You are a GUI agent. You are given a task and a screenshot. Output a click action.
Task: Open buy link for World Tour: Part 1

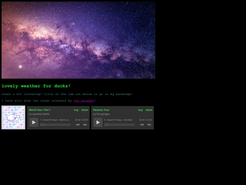pyautogui.click(x=76, y=110)
